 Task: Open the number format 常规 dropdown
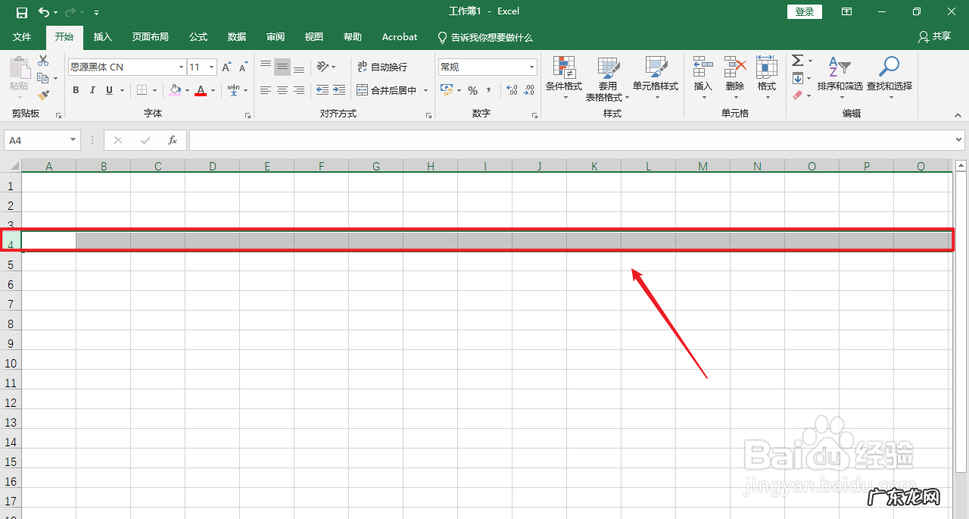pos(531,67)
